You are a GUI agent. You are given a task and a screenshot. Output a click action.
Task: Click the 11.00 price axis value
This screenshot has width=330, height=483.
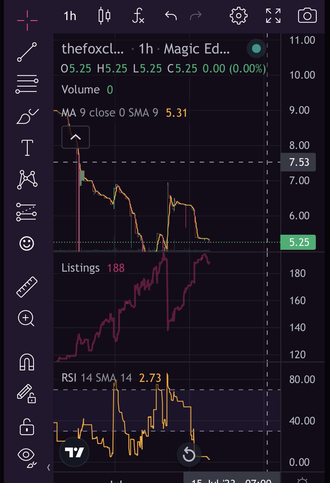click(302, 40)
